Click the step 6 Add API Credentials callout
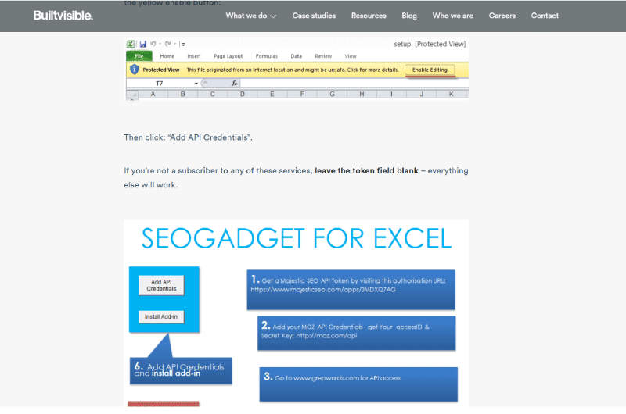This screenshot has width=626, height=414. pyautogui.click(x=181, y=370)
